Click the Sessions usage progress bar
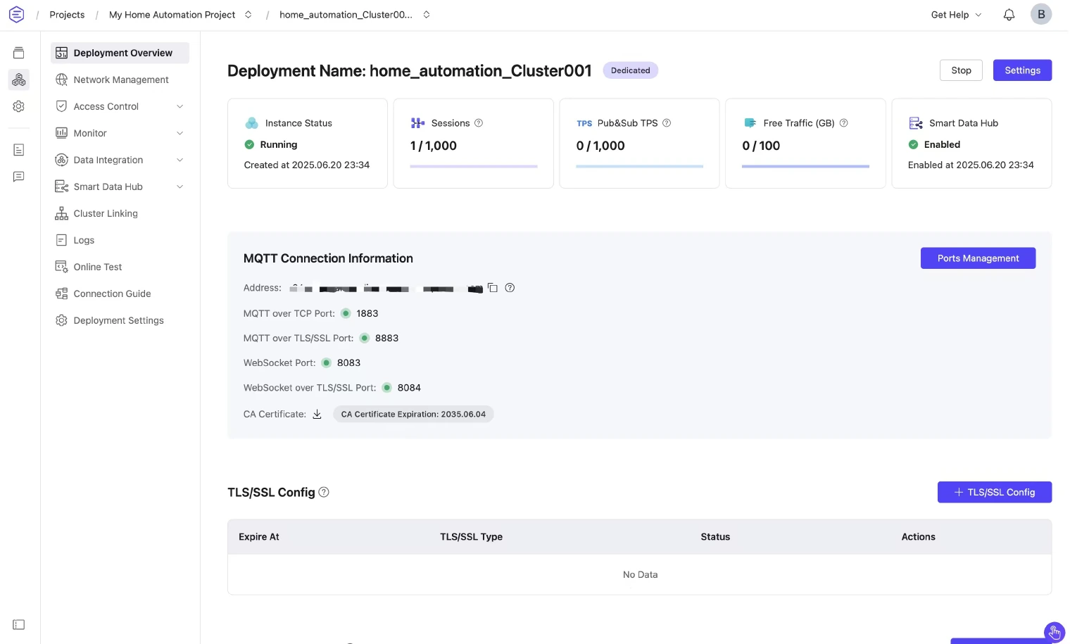1070x644 pixels. pyautogui.click(x=473, y=167)
